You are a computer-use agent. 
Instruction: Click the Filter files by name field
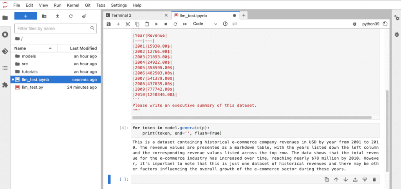click(56, 29)
